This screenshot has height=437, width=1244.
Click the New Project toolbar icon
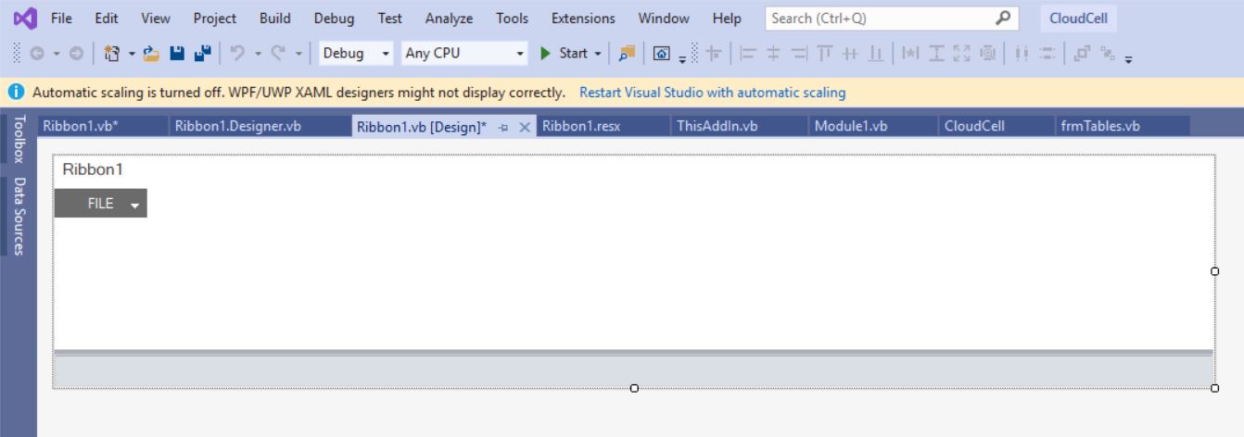point(112,54)
